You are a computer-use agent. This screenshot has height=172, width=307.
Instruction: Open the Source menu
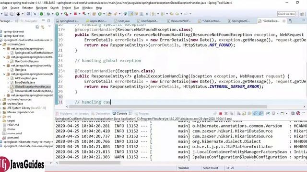point(15,8)
